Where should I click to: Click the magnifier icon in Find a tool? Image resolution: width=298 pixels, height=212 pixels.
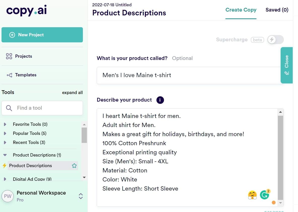(x=9, y=108)
